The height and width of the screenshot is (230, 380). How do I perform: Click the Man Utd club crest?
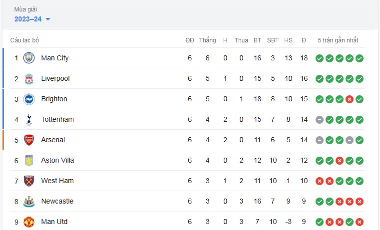tap(29, 222)
